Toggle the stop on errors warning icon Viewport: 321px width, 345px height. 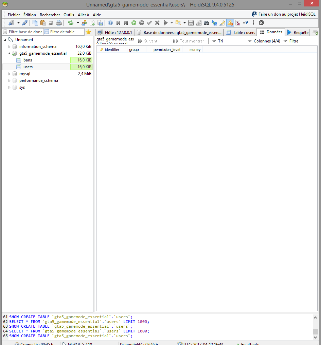click(x=230, y=23)
